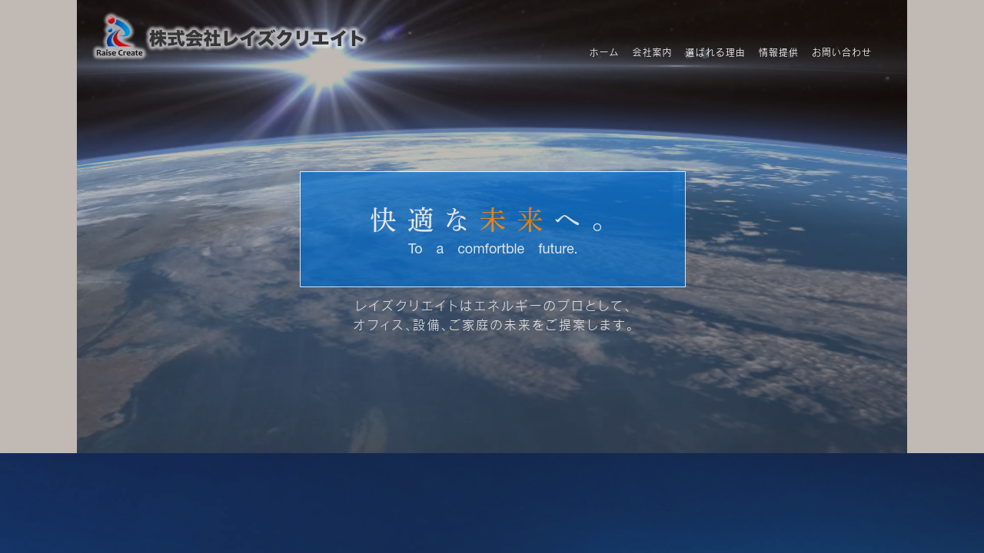Click the 'Raise Create' caption under the logo
Screen dimensions: 984x553
pos(119,53)
